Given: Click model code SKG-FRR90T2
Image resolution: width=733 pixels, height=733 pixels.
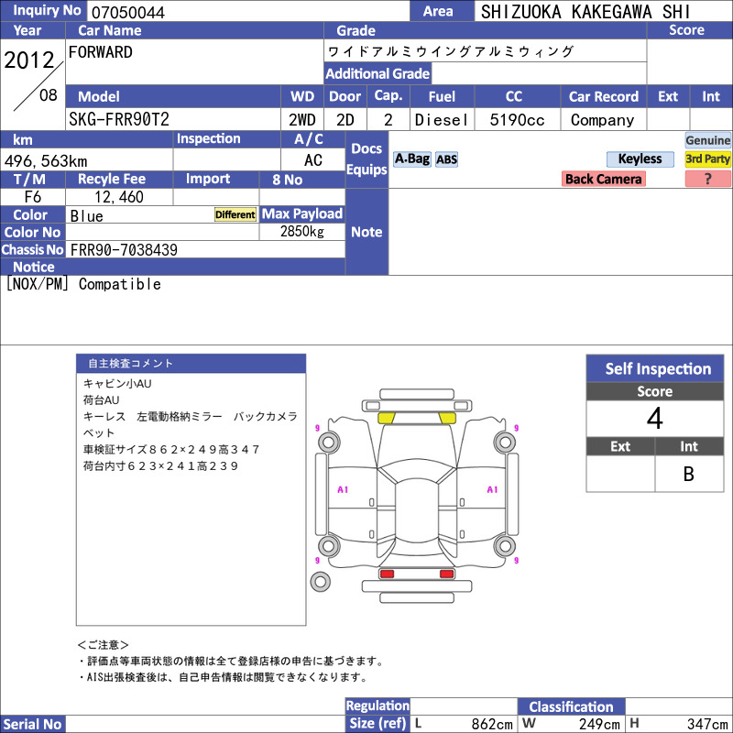Looking at the screenshot, I should tap(119, 120).
